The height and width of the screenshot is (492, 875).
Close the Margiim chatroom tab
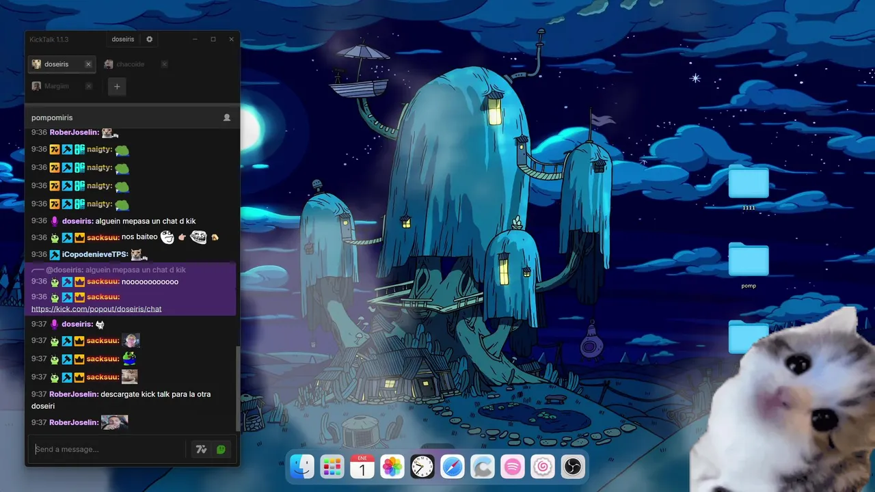click(x=88, y=86)
